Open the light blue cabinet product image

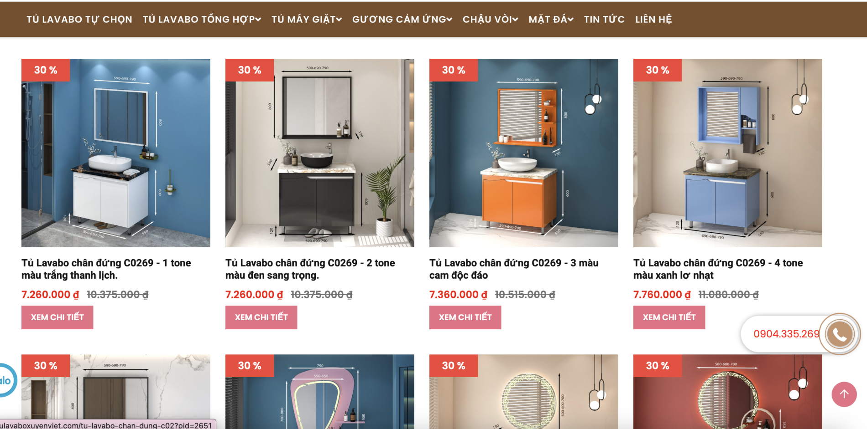728,153
